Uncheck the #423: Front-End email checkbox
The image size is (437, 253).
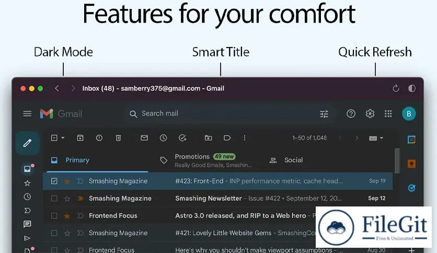54,181
